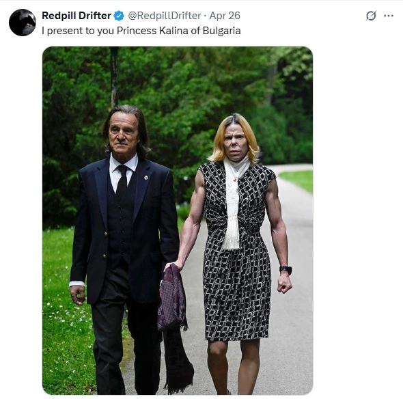The height and width of the screenshot is (399, 403).
Task: Click the lamp post in photo background
Action: [x=115, y=77]
